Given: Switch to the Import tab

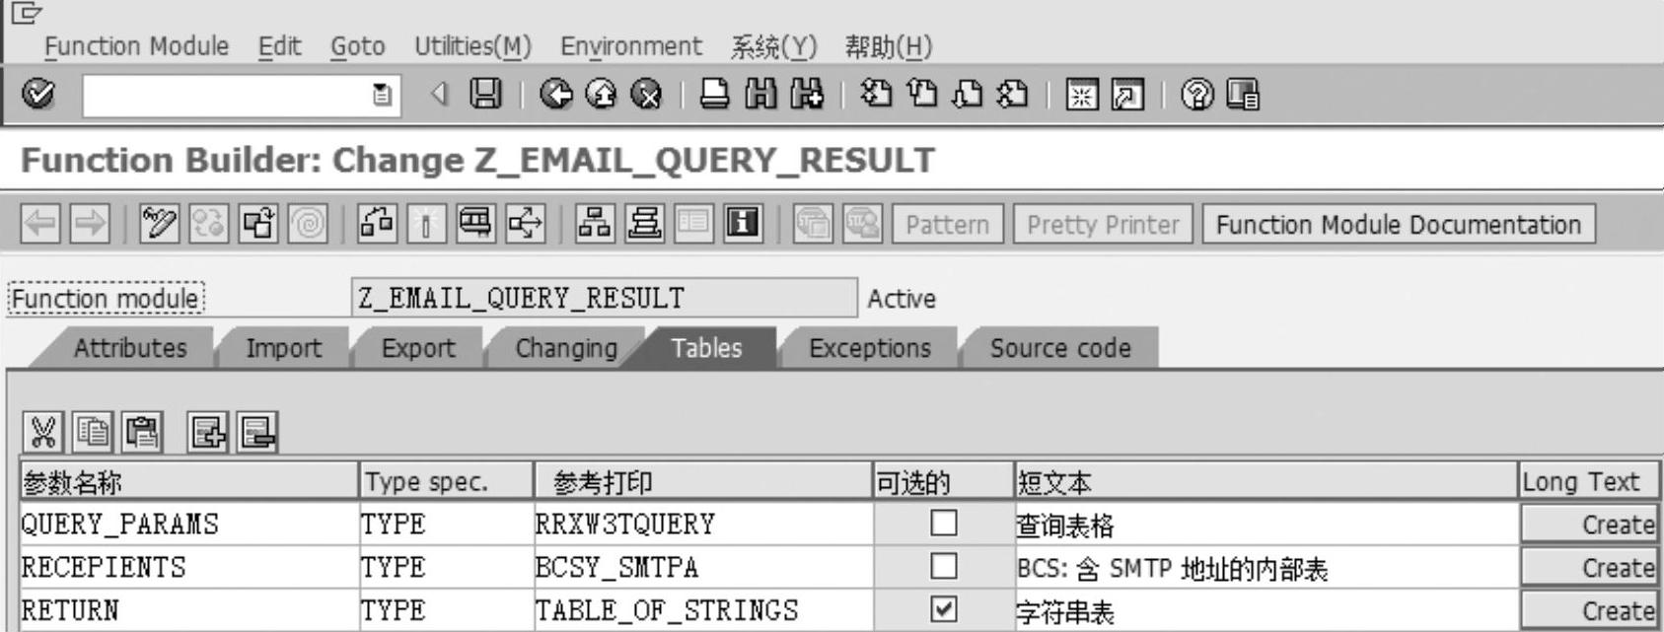Looking at the screenshot, I should [283, 348].
